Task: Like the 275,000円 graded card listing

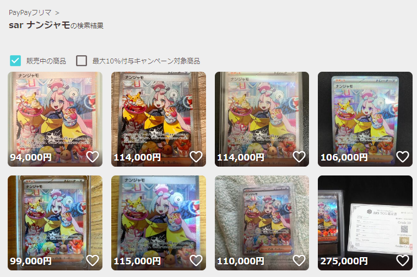Action: click(x=403, y=260)
